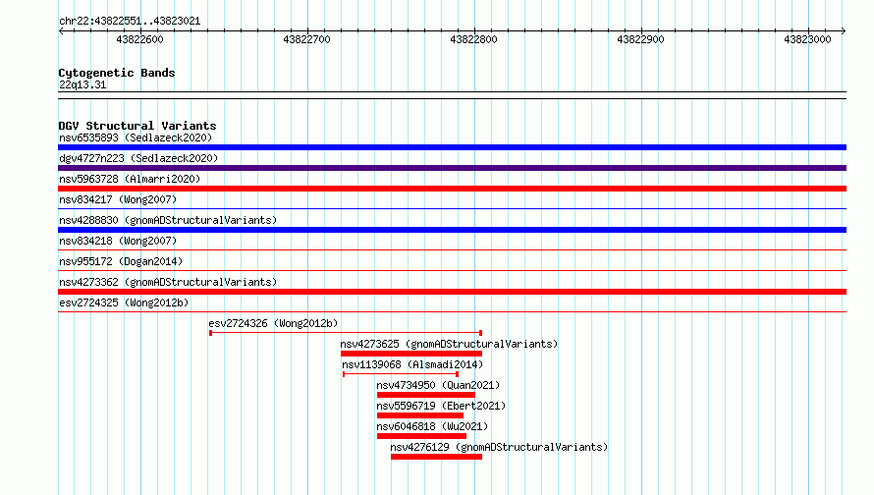Click the nsv6535893 (Sedlazeck2020) label

coord(136,137)
